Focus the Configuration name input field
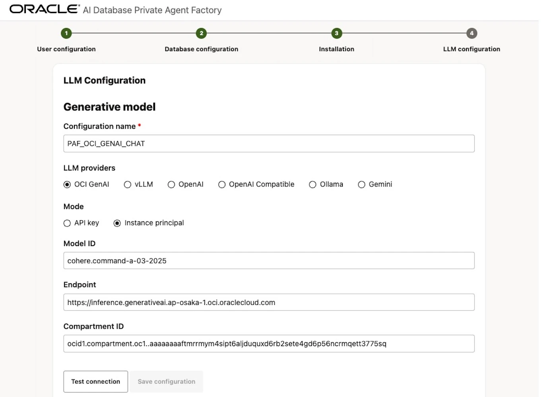 pyautogui.click(x=269, y=143)
